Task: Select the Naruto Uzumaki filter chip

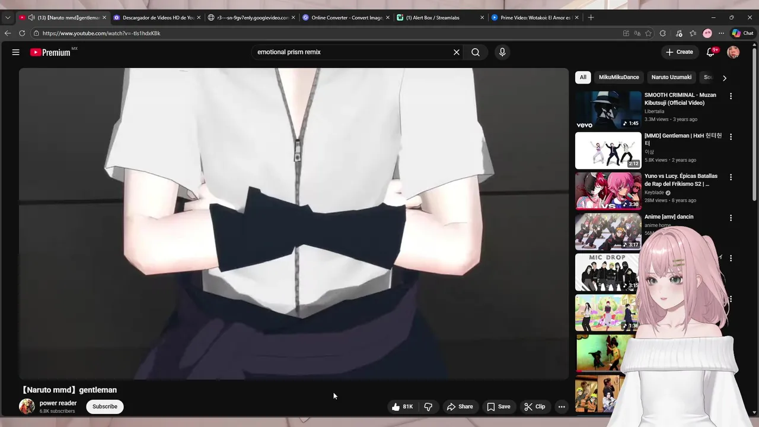Action: point(671,77)
